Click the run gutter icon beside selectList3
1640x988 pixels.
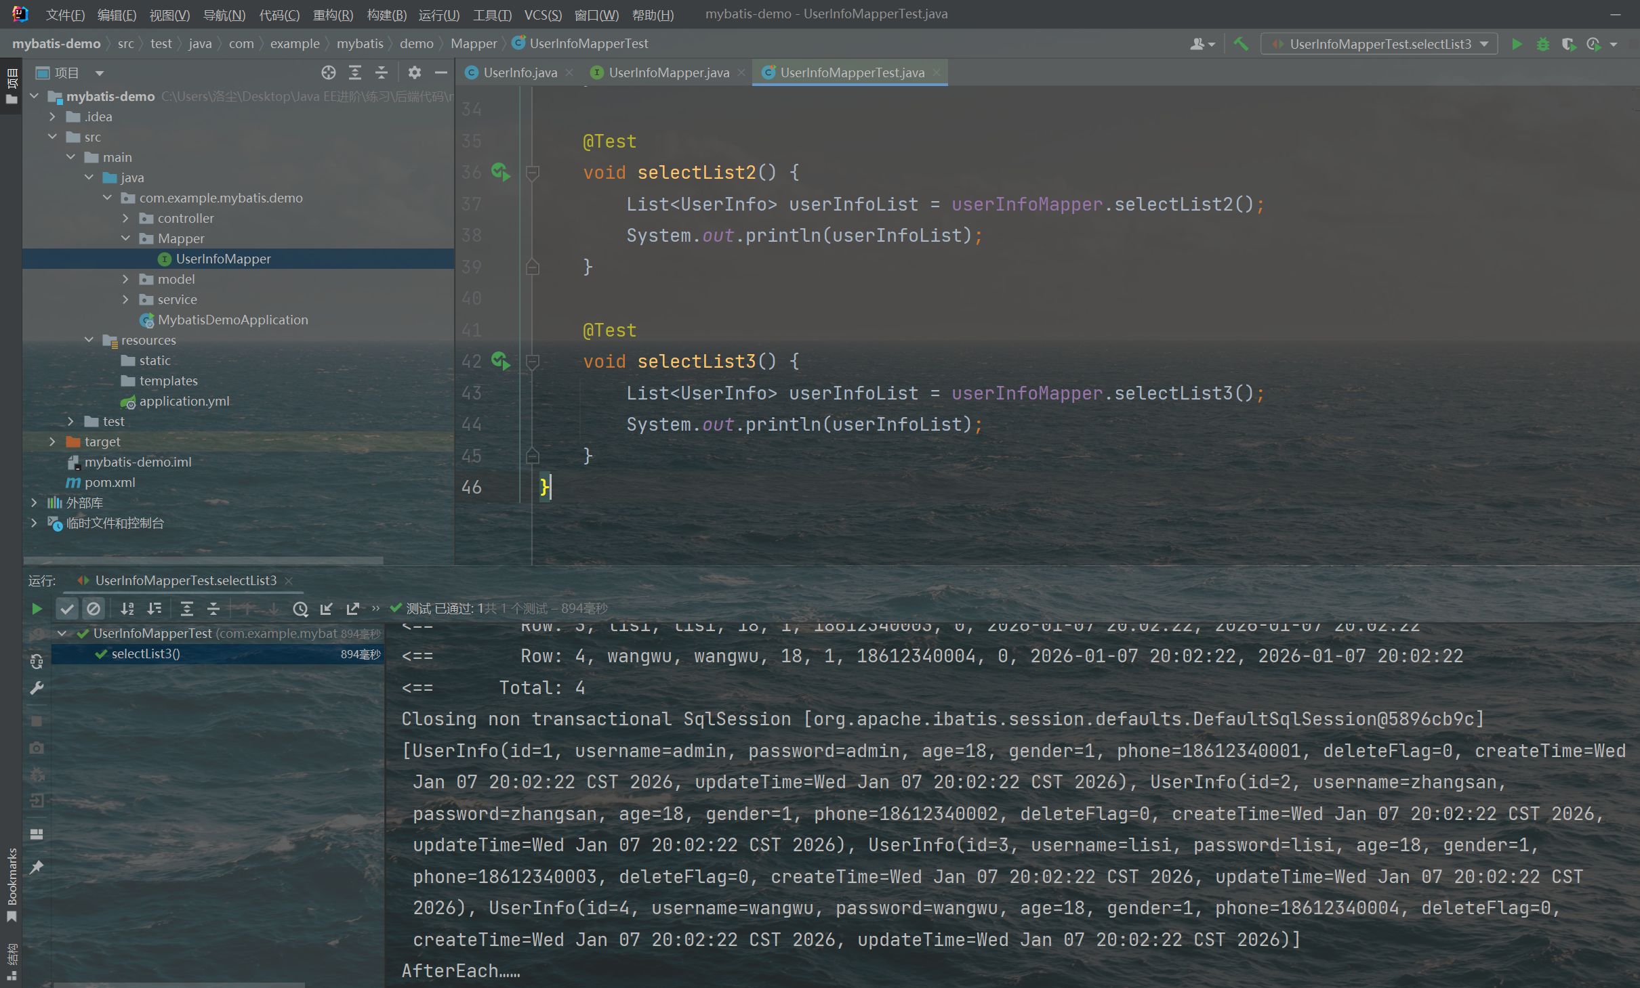click(x=501, y=361)
